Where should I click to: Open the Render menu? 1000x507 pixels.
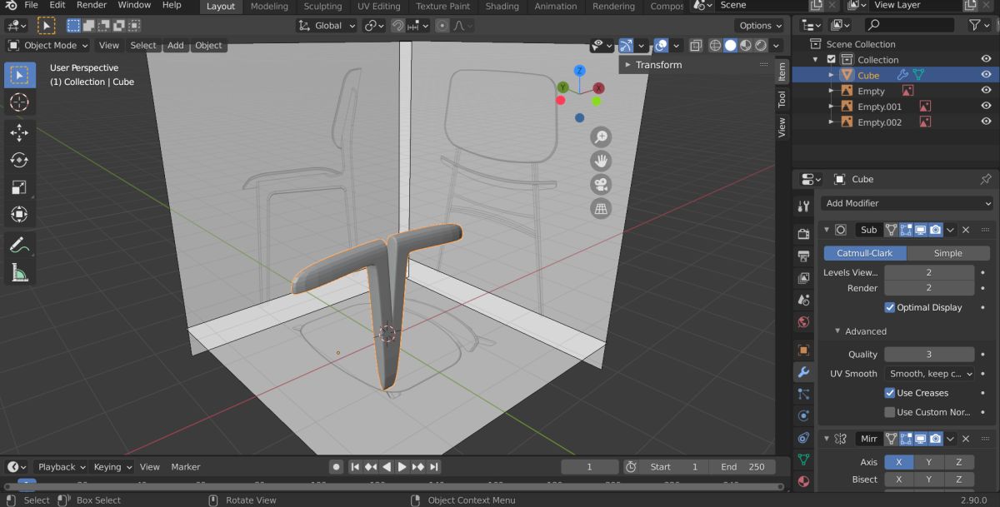point(92,5)
